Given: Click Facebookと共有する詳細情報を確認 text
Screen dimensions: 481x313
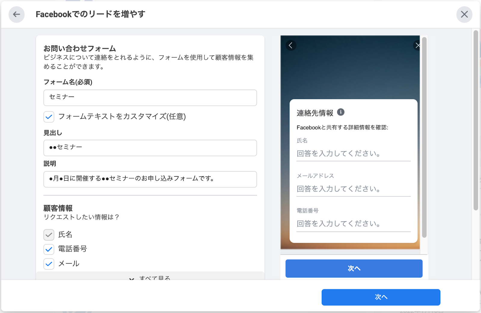Looking at the screenshot, I should point(342,128).
